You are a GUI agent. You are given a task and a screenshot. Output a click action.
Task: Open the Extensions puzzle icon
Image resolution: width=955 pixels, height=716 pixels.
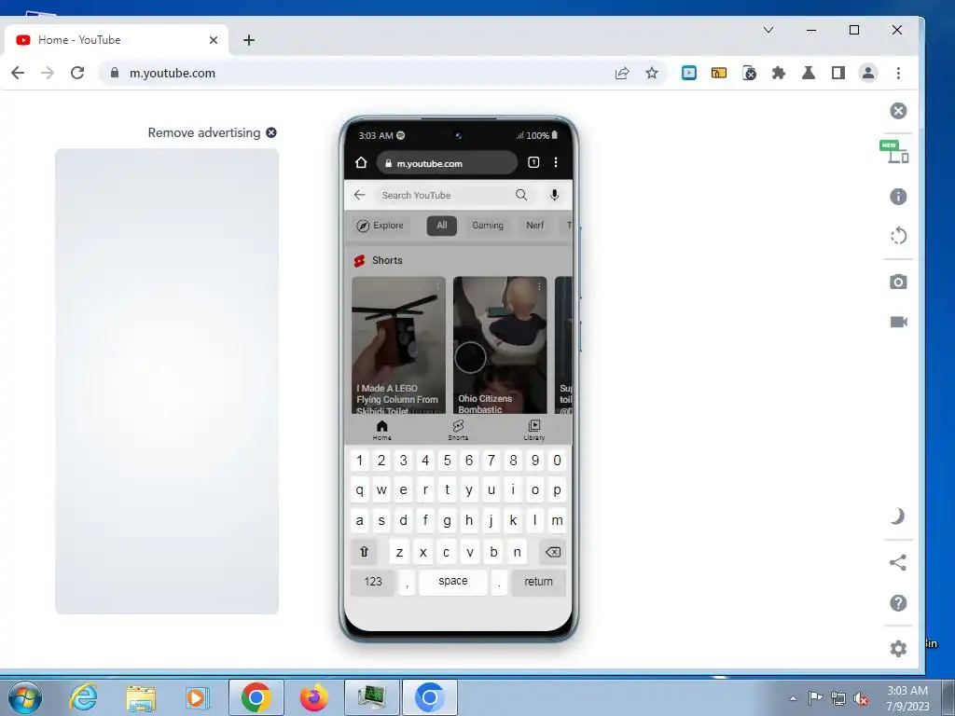pyautogui.click(x=779, y=73)
